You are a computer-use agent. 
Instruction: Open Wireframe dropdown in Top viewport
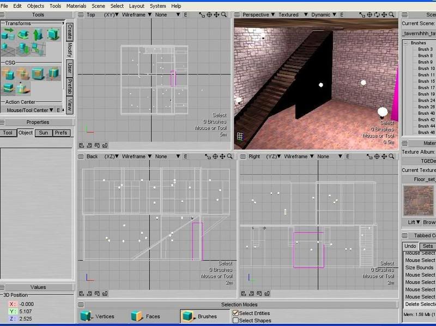coord(135,15)
